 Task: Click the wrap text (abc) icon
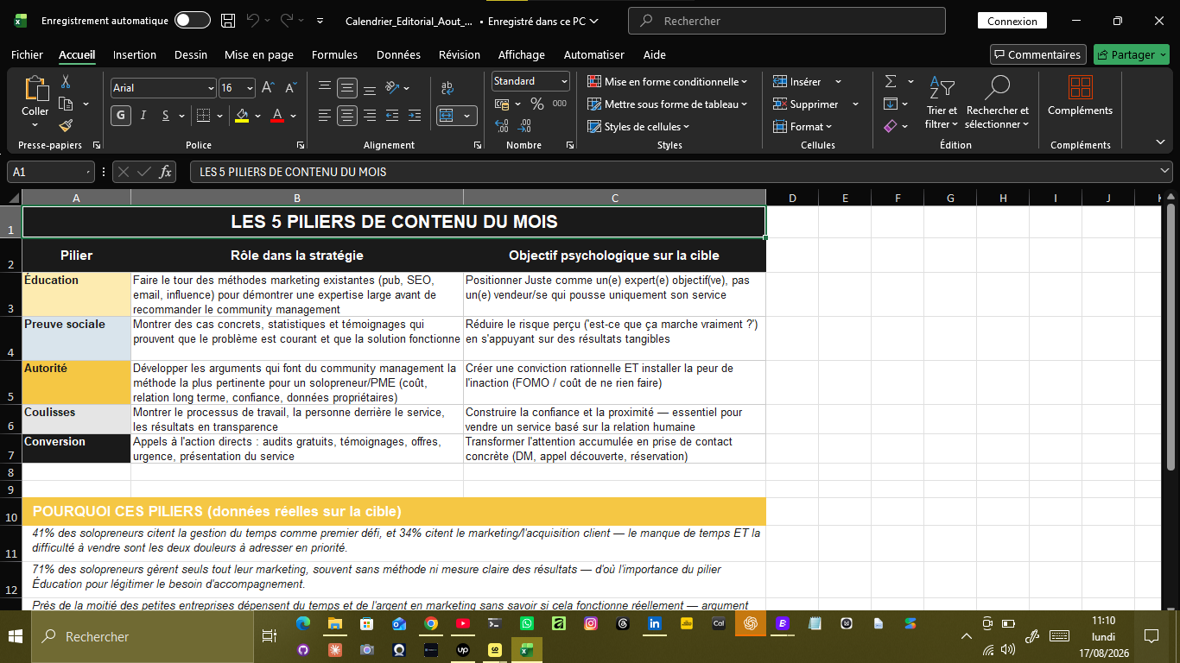[x=447, y=87]
